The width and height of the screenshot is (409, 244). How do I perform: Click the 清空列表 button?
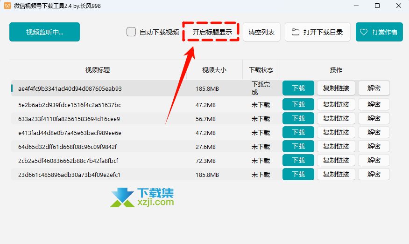coord(261,32)
